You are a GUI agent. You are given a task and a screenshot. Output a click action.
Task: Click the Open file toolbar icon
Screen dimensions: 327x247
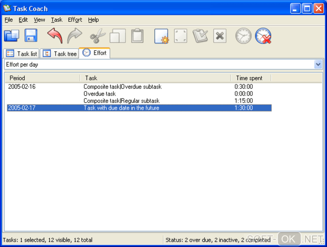click(x=12, y=36)
